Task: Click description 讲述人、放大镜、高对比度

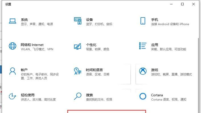Action: click(x=38, y=99)
